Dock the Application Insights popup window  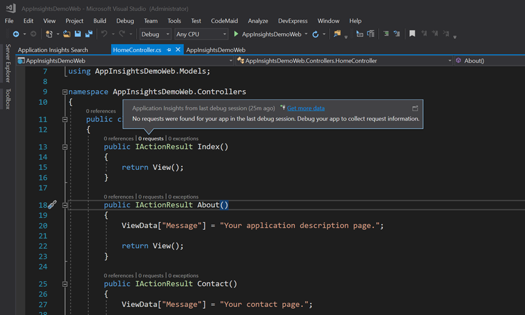[415, 108]
